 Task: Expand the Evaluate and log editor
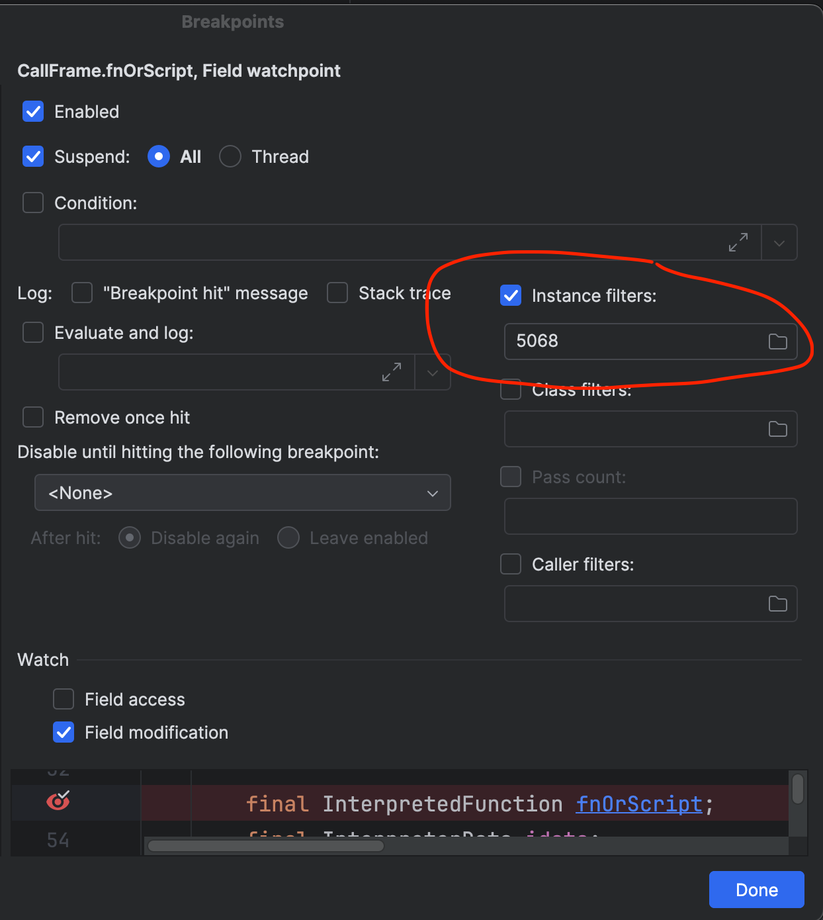pyautogui.click(x=392, y=372)
